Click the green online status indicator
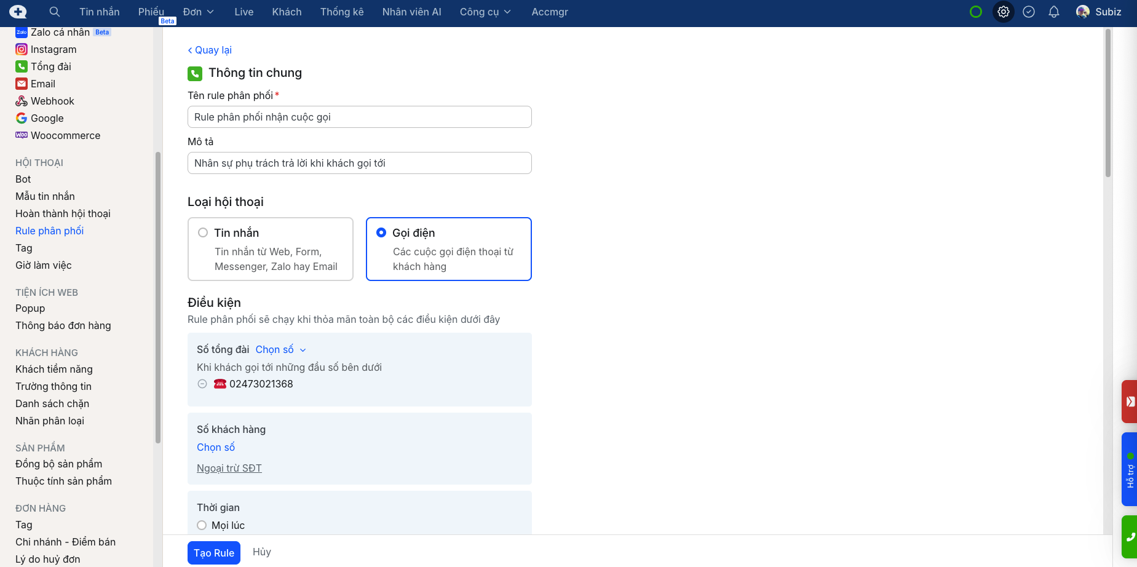The height and width of the screenshot is (567, 1137). pyautogui.click(x=976, y=12)
